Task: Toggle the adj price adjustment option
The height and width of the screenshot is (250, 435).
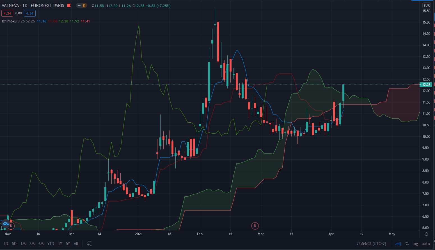Action: (x=398, y=244)
